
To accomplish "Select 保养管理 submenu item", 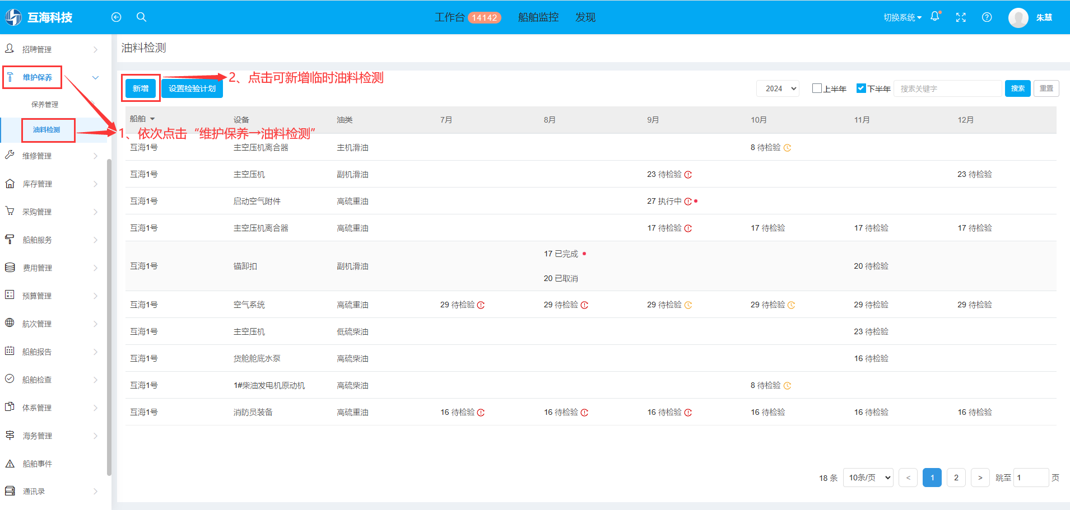I will click(45, 104).
